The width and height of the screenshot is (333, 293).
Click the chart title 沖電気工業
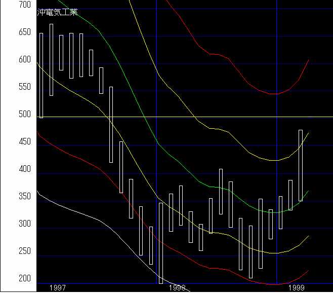pos(58,13)
